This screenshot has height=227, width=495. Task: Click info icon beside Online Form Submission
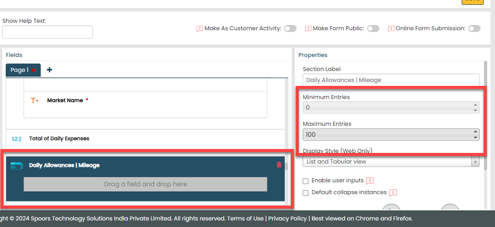tap(391, 28)
